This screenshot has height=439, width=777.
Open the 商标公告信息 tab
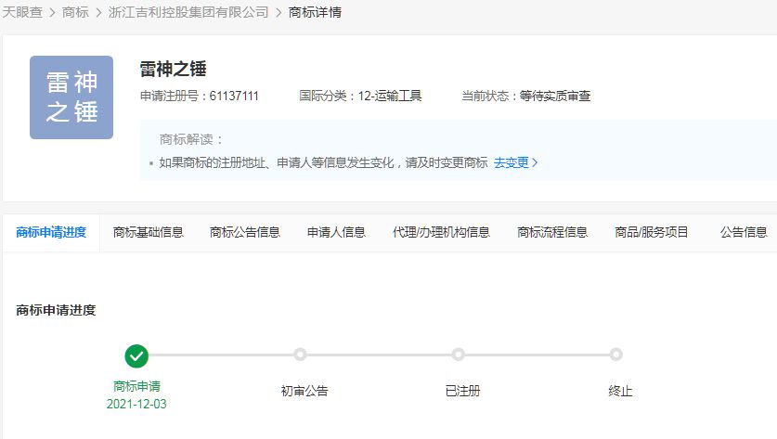point(245,232)
